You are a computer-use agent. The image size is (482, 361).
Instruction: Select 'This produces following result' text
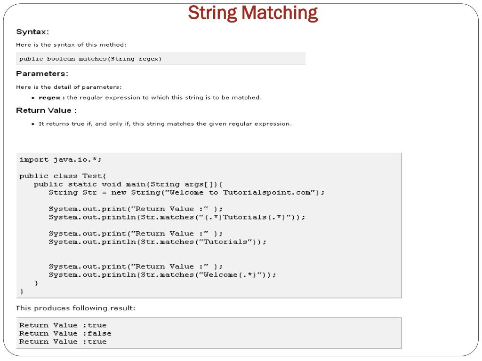[76, 308]
